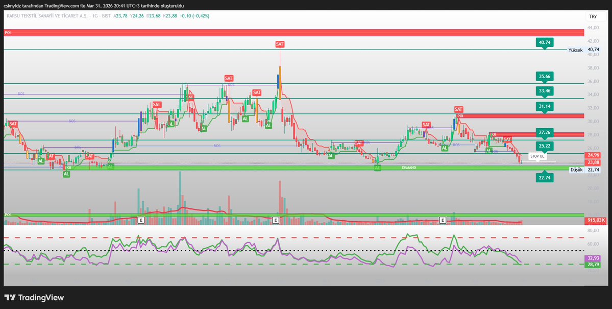
Task: Click the leftmost E earnings marker
Action: (x=141, y=220)
